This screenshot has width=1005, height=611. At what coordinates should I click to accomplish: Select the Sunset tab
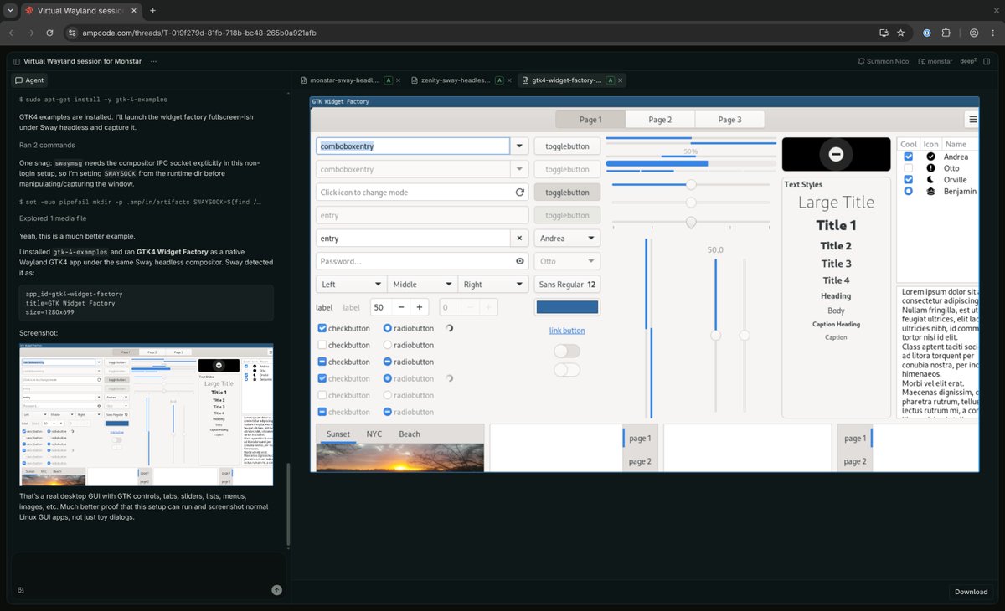click(x=338, y=434)
